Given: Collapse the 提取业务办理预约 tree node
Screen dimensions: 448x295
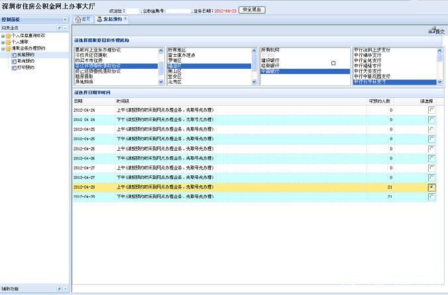Looking at the screenshot, I should (3, 49).
